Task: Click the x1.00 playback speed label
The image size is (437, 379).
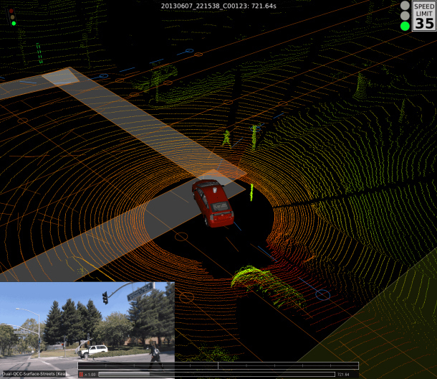Action: tap(90, 375)
